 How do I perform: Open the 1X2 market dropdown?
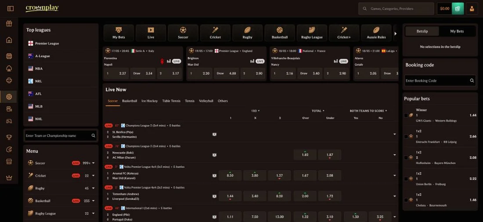256,111
